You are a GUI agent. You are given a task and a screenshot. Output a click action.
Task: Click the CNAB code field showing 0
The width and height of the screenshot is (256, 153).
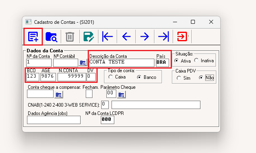(105, 105)
